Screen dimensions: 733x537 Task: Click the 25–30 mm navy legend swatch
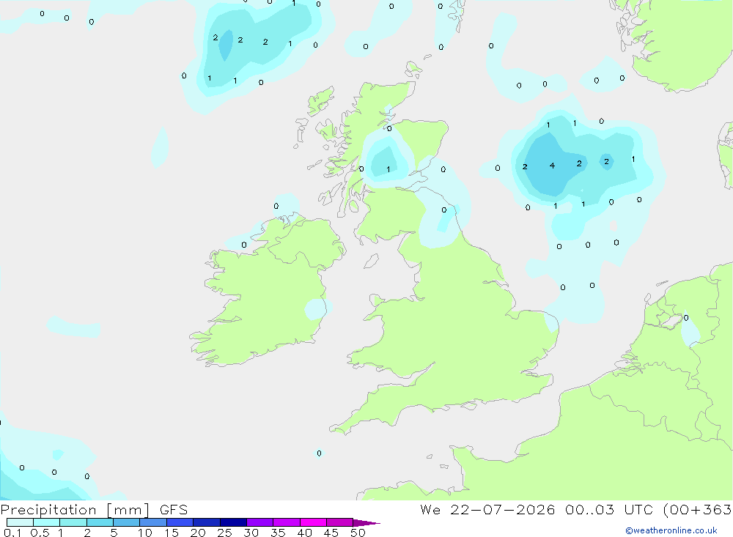tap(233, 522)
